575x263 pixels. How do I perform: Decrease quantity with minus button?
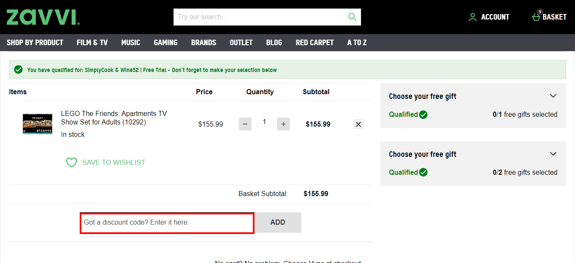click(x=245, y=124)
